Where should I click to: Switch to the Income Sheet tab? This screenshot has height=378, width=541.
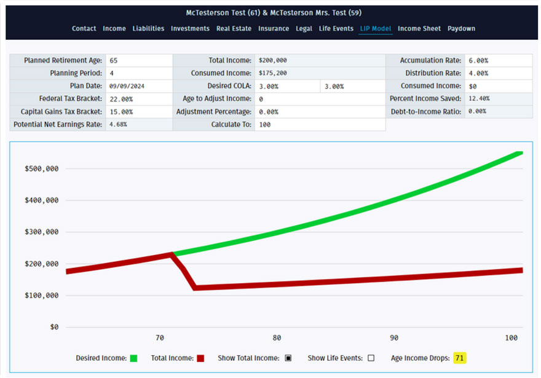pos(419,29)
